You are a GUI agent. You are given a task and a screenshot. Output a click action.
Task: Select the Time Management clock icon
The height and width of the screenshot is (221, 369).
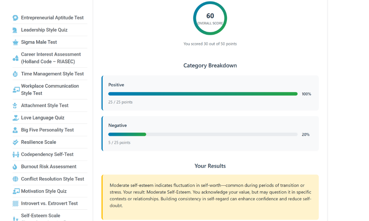click(15, 74)
